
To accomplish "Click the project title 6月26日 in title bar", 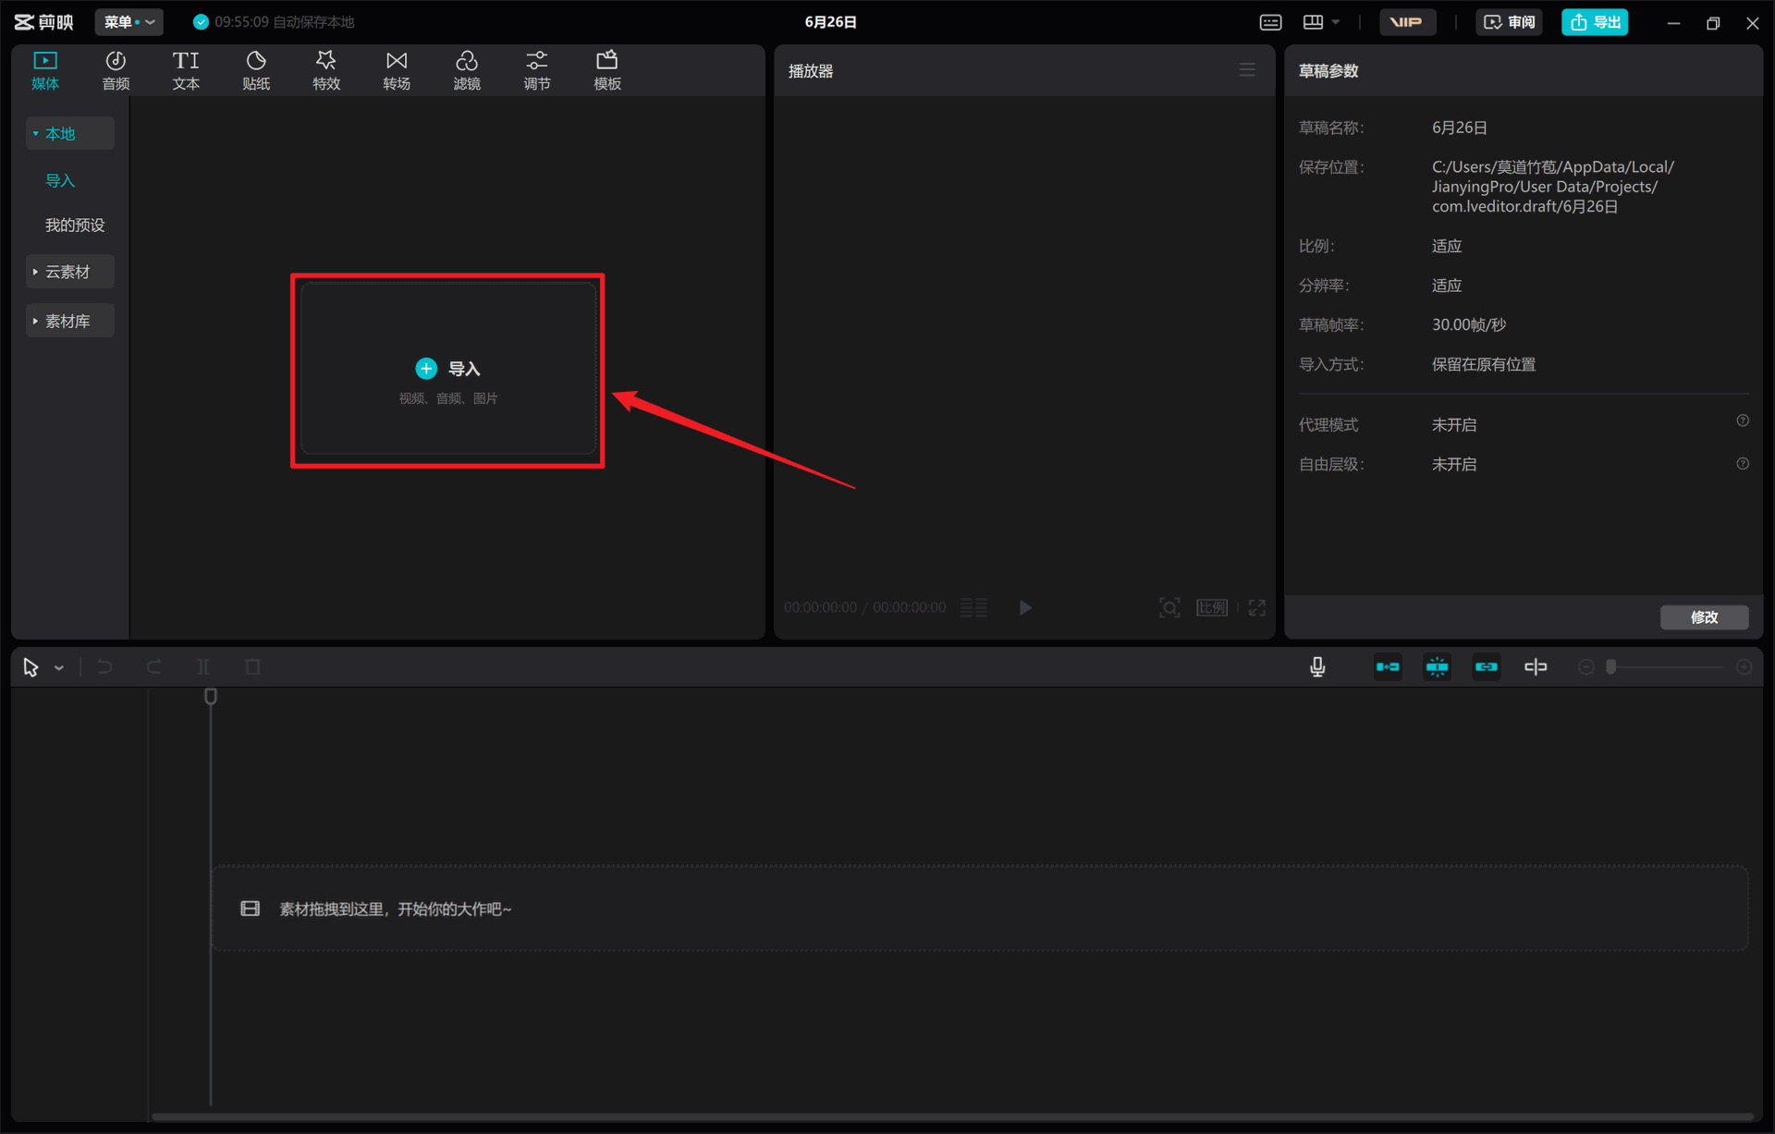I will pyautogui.click(x=830, y=22).
